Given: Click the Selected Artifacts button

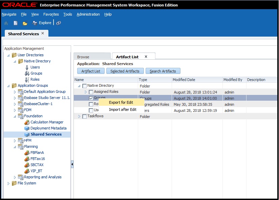Looking at the screenshot, I should [125, 71].
